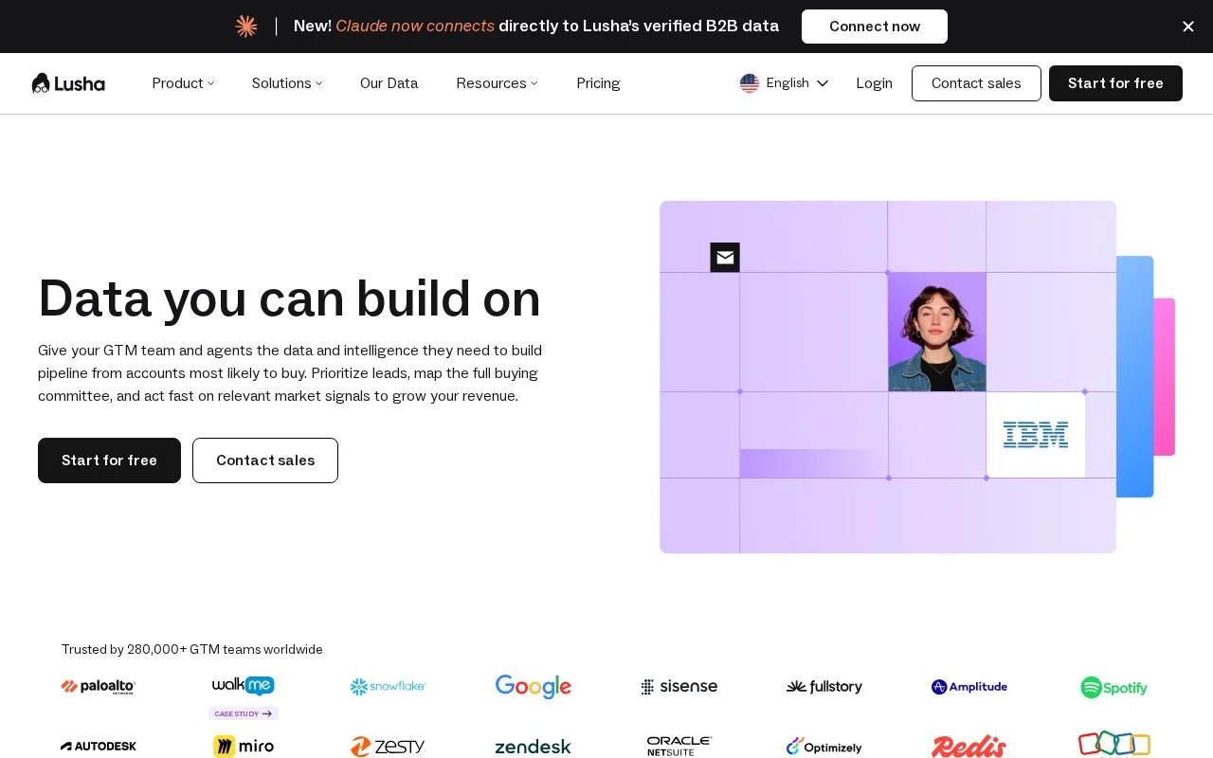Screen dimensions: 1213x758
Task: Click the Connect now banner button
Action: tap(875, 27)
